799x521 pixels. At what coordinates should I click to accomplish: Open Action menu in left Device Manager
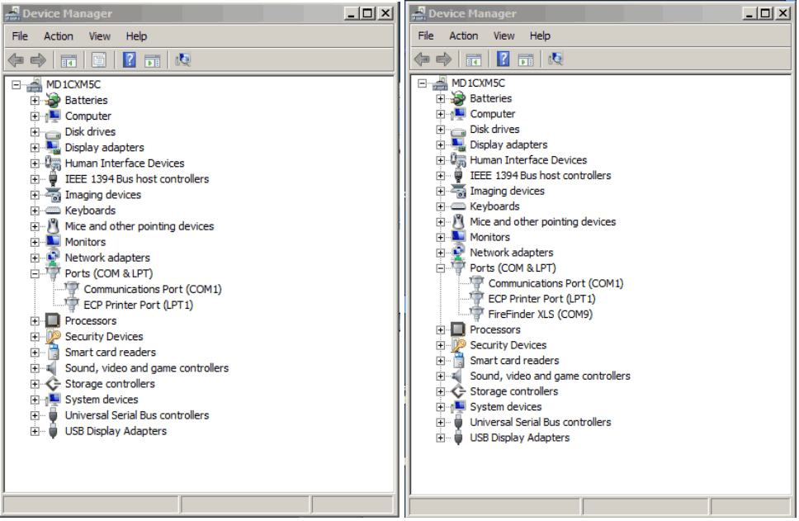(x=58, y=36)
